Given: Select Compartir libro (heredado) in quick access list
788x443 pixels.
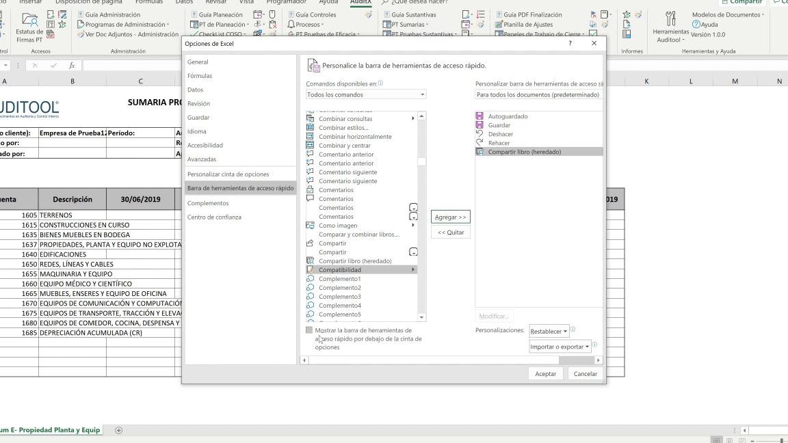Looking at the screenshot, I should 539,152.
